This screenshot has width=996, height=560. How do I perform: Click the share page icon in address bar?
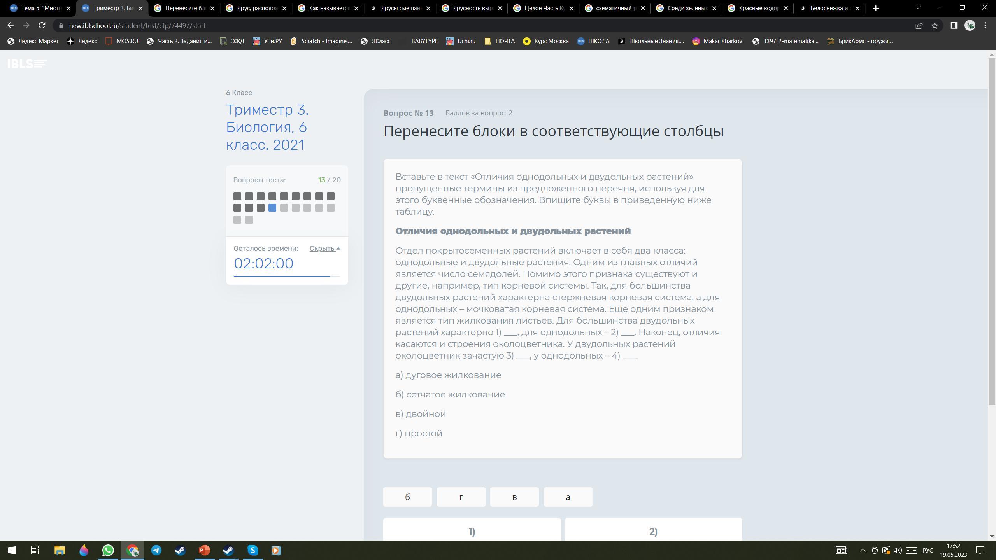pyautogui.click(x=919, y=25)
